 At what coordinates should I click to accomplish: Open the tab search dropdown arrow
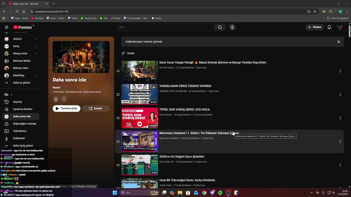[4, 4]
